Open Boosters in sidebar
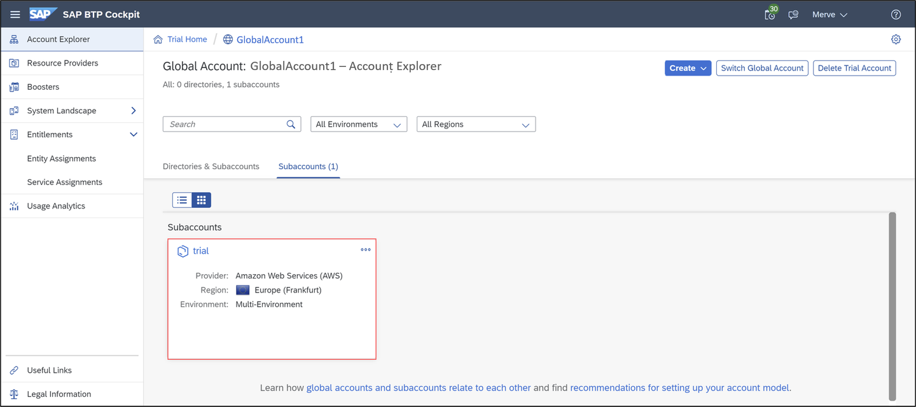The image size is (916, 407). pyautogui.click(x=72, y=87)
